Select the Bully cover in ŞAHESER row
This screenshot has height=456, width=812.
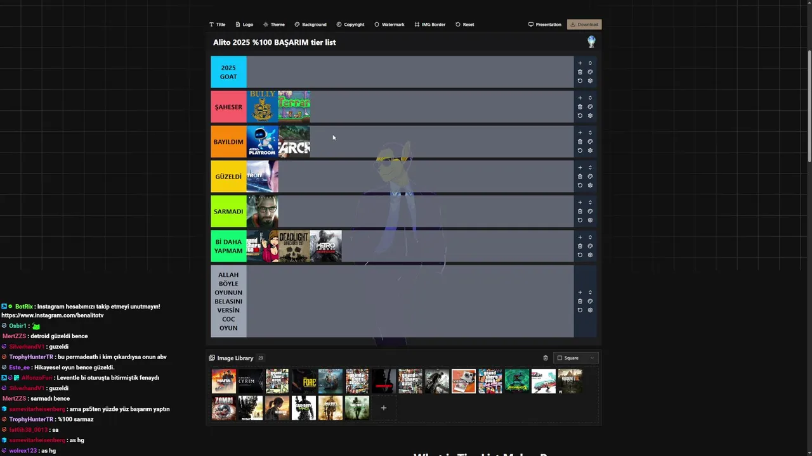pos(262,106)
